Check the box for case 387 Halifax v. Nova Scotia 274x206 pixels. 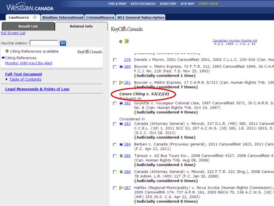point(115,188)
